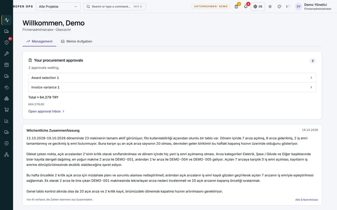Click the ₺64.378,60 amount

[x=36, y=104]
